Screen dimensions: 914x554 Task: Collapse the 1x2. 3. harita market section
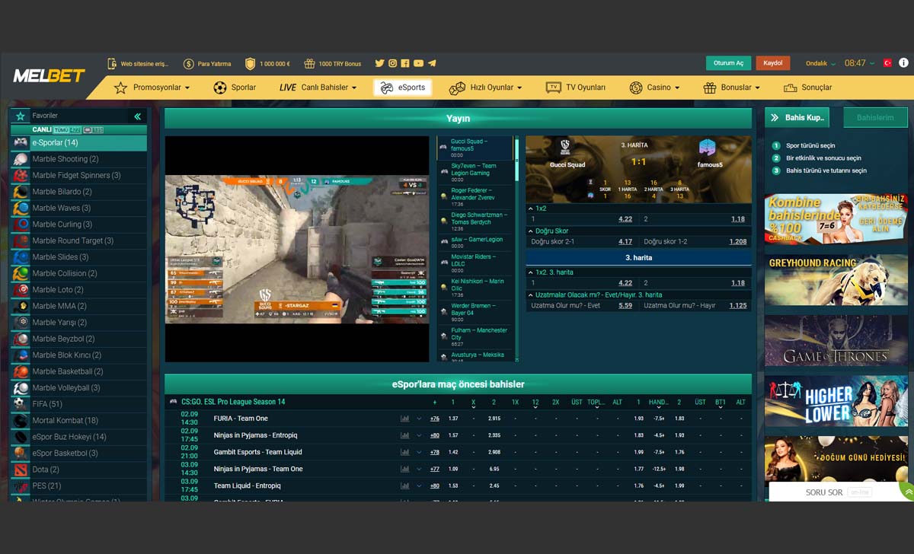pyautogui.click(x=530, y=272)
